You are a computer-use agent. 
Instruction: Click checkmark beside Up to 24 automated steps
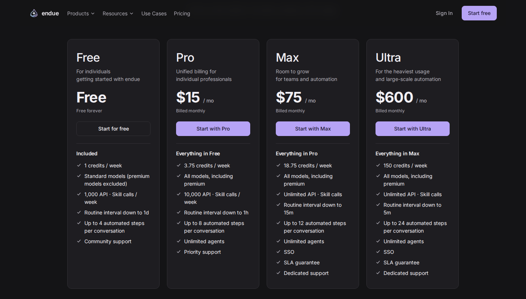378,223
